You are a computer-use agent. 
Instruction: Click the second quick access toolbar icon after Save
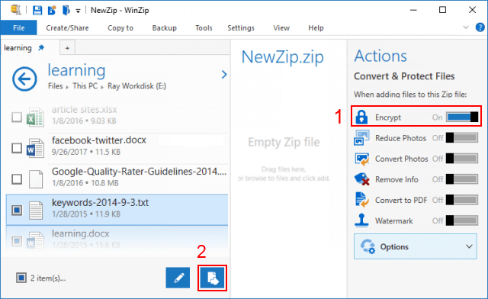[x=52, y=10]
